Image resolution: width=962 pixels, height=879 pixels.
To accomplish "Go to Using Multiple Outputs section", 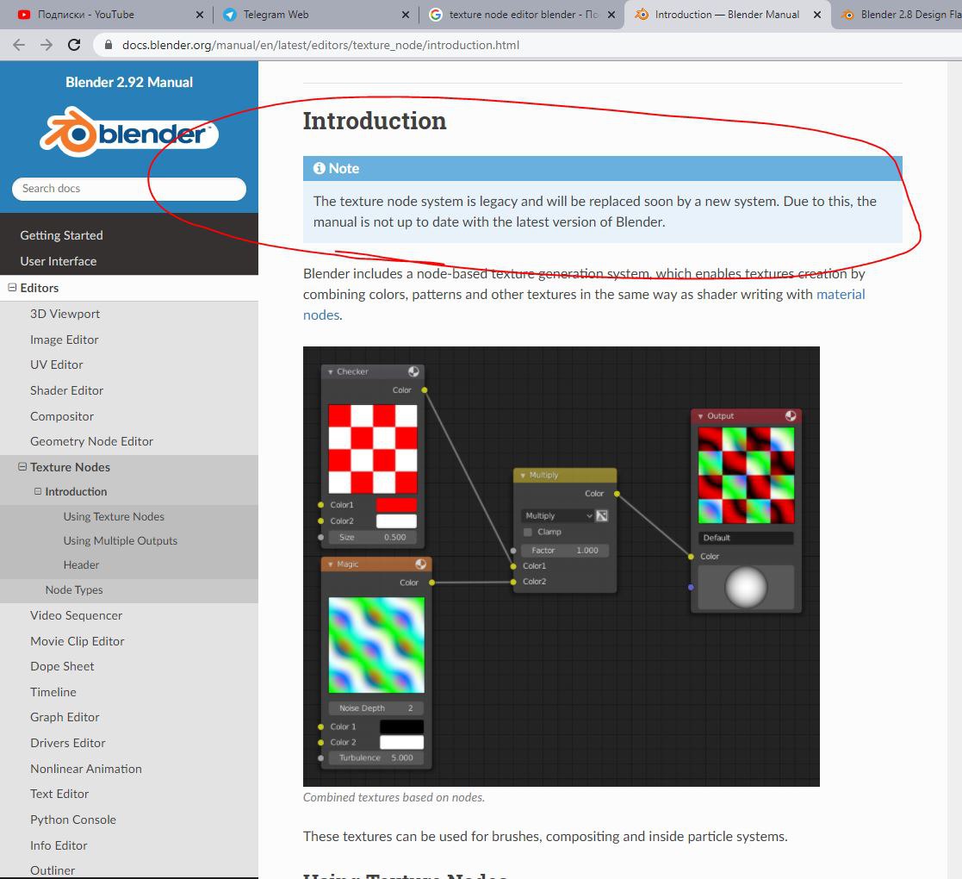I will (x=121, y=541).
